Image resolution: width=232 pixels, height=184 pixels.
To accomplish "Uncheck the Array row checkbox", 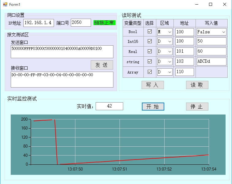I will pyautogui.click(x=150, y=72).
